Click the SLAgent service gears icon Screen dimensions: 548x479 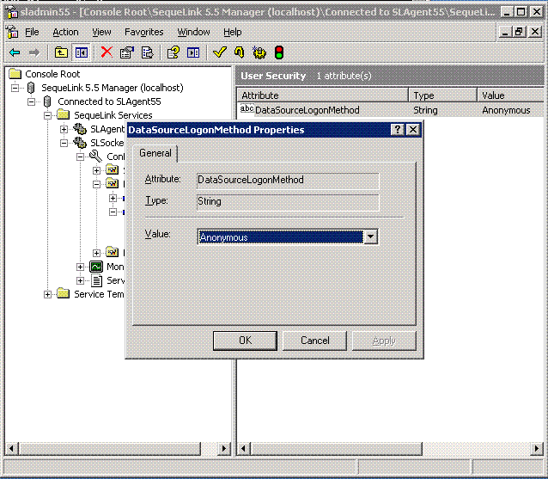(80, 129)
